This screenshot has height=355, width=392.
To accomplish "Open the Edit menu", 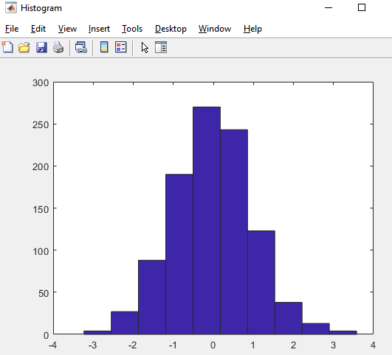I will tap(38, 29).
